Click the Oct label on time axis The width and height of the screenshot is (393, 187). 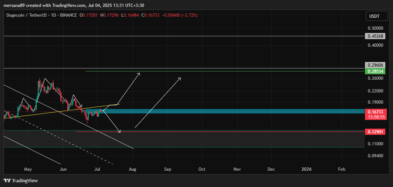click(x=202, y=169)
